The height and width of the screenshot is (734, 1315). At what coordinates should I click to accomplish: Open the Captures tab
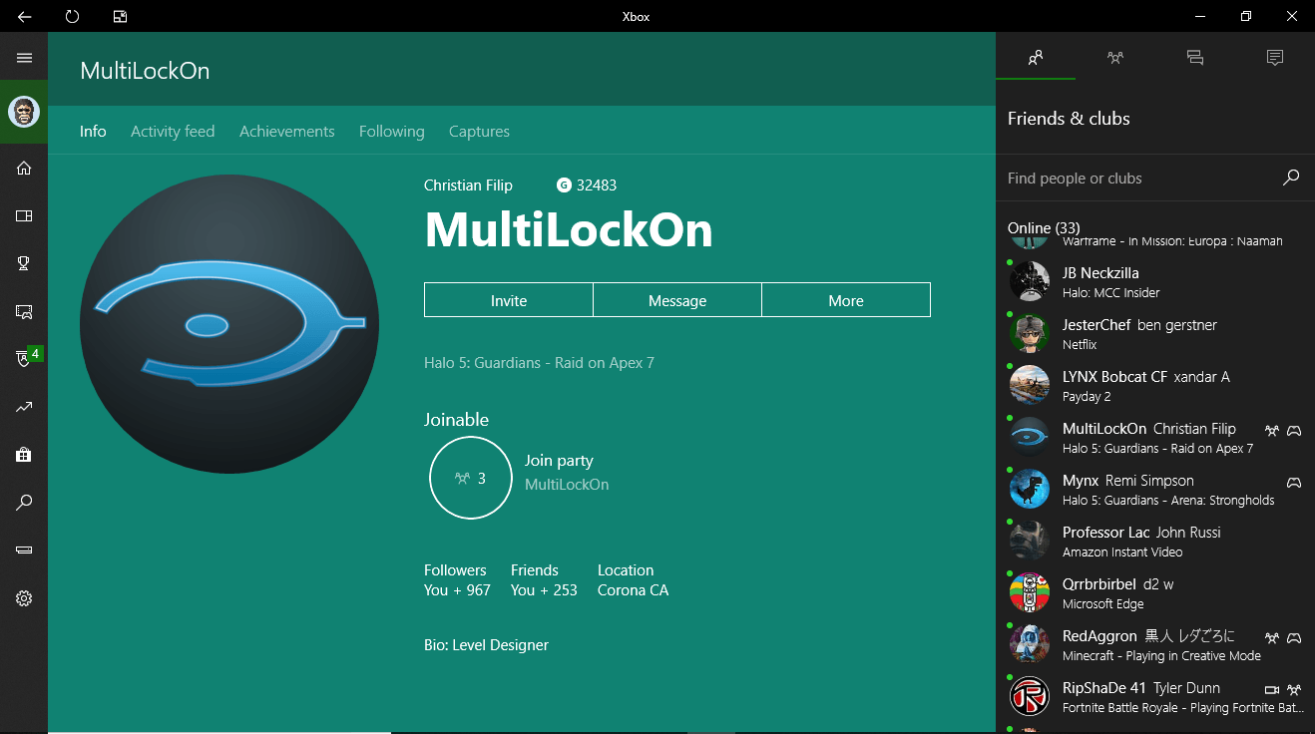[x=479, y=132]
